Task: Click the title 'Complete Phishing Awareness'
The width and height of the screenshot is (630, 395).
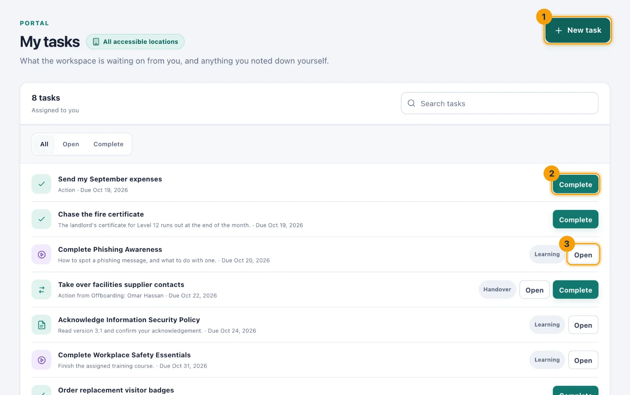Action: pos(110,249)
